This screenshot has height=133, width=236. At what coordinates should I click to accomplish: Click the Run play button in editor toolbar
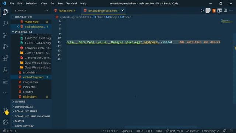202,11
